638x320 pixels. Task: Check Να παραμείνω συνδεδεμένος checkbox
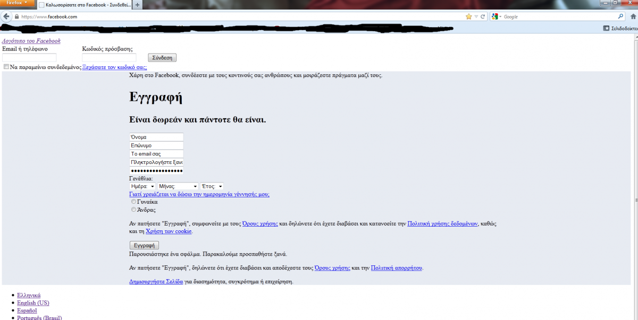tap(6, 67)
